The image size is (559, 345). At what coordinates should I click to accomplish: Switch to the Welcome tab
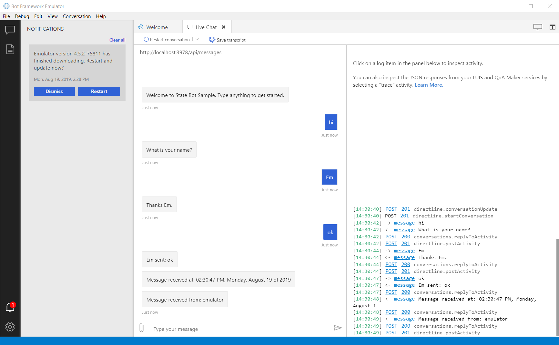point(157,27)
